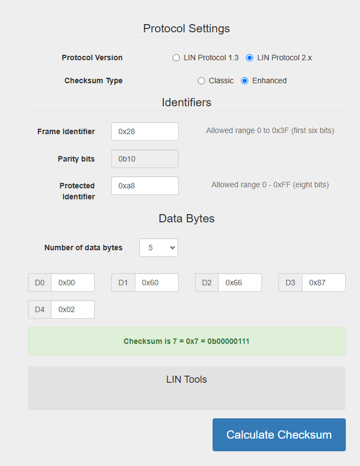Click the LIN Tools panel heading
Viewport: 360px width, 466px height.
[x=186, y=379]
